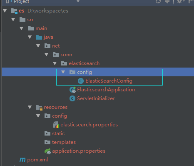
Task: Collapse the main folder arrow
Action: [22, 28]
